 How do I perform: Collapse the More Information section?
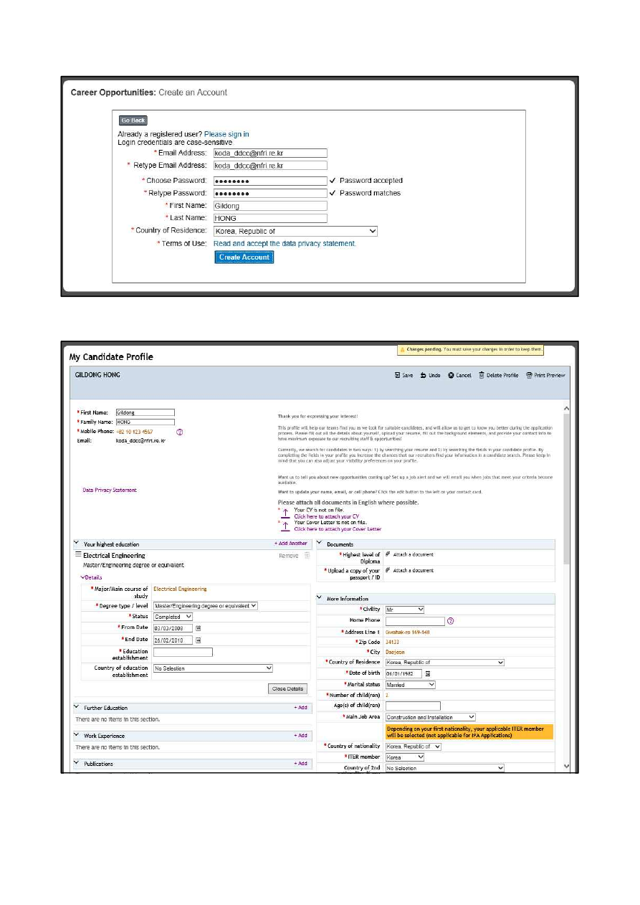click(320, 598)
